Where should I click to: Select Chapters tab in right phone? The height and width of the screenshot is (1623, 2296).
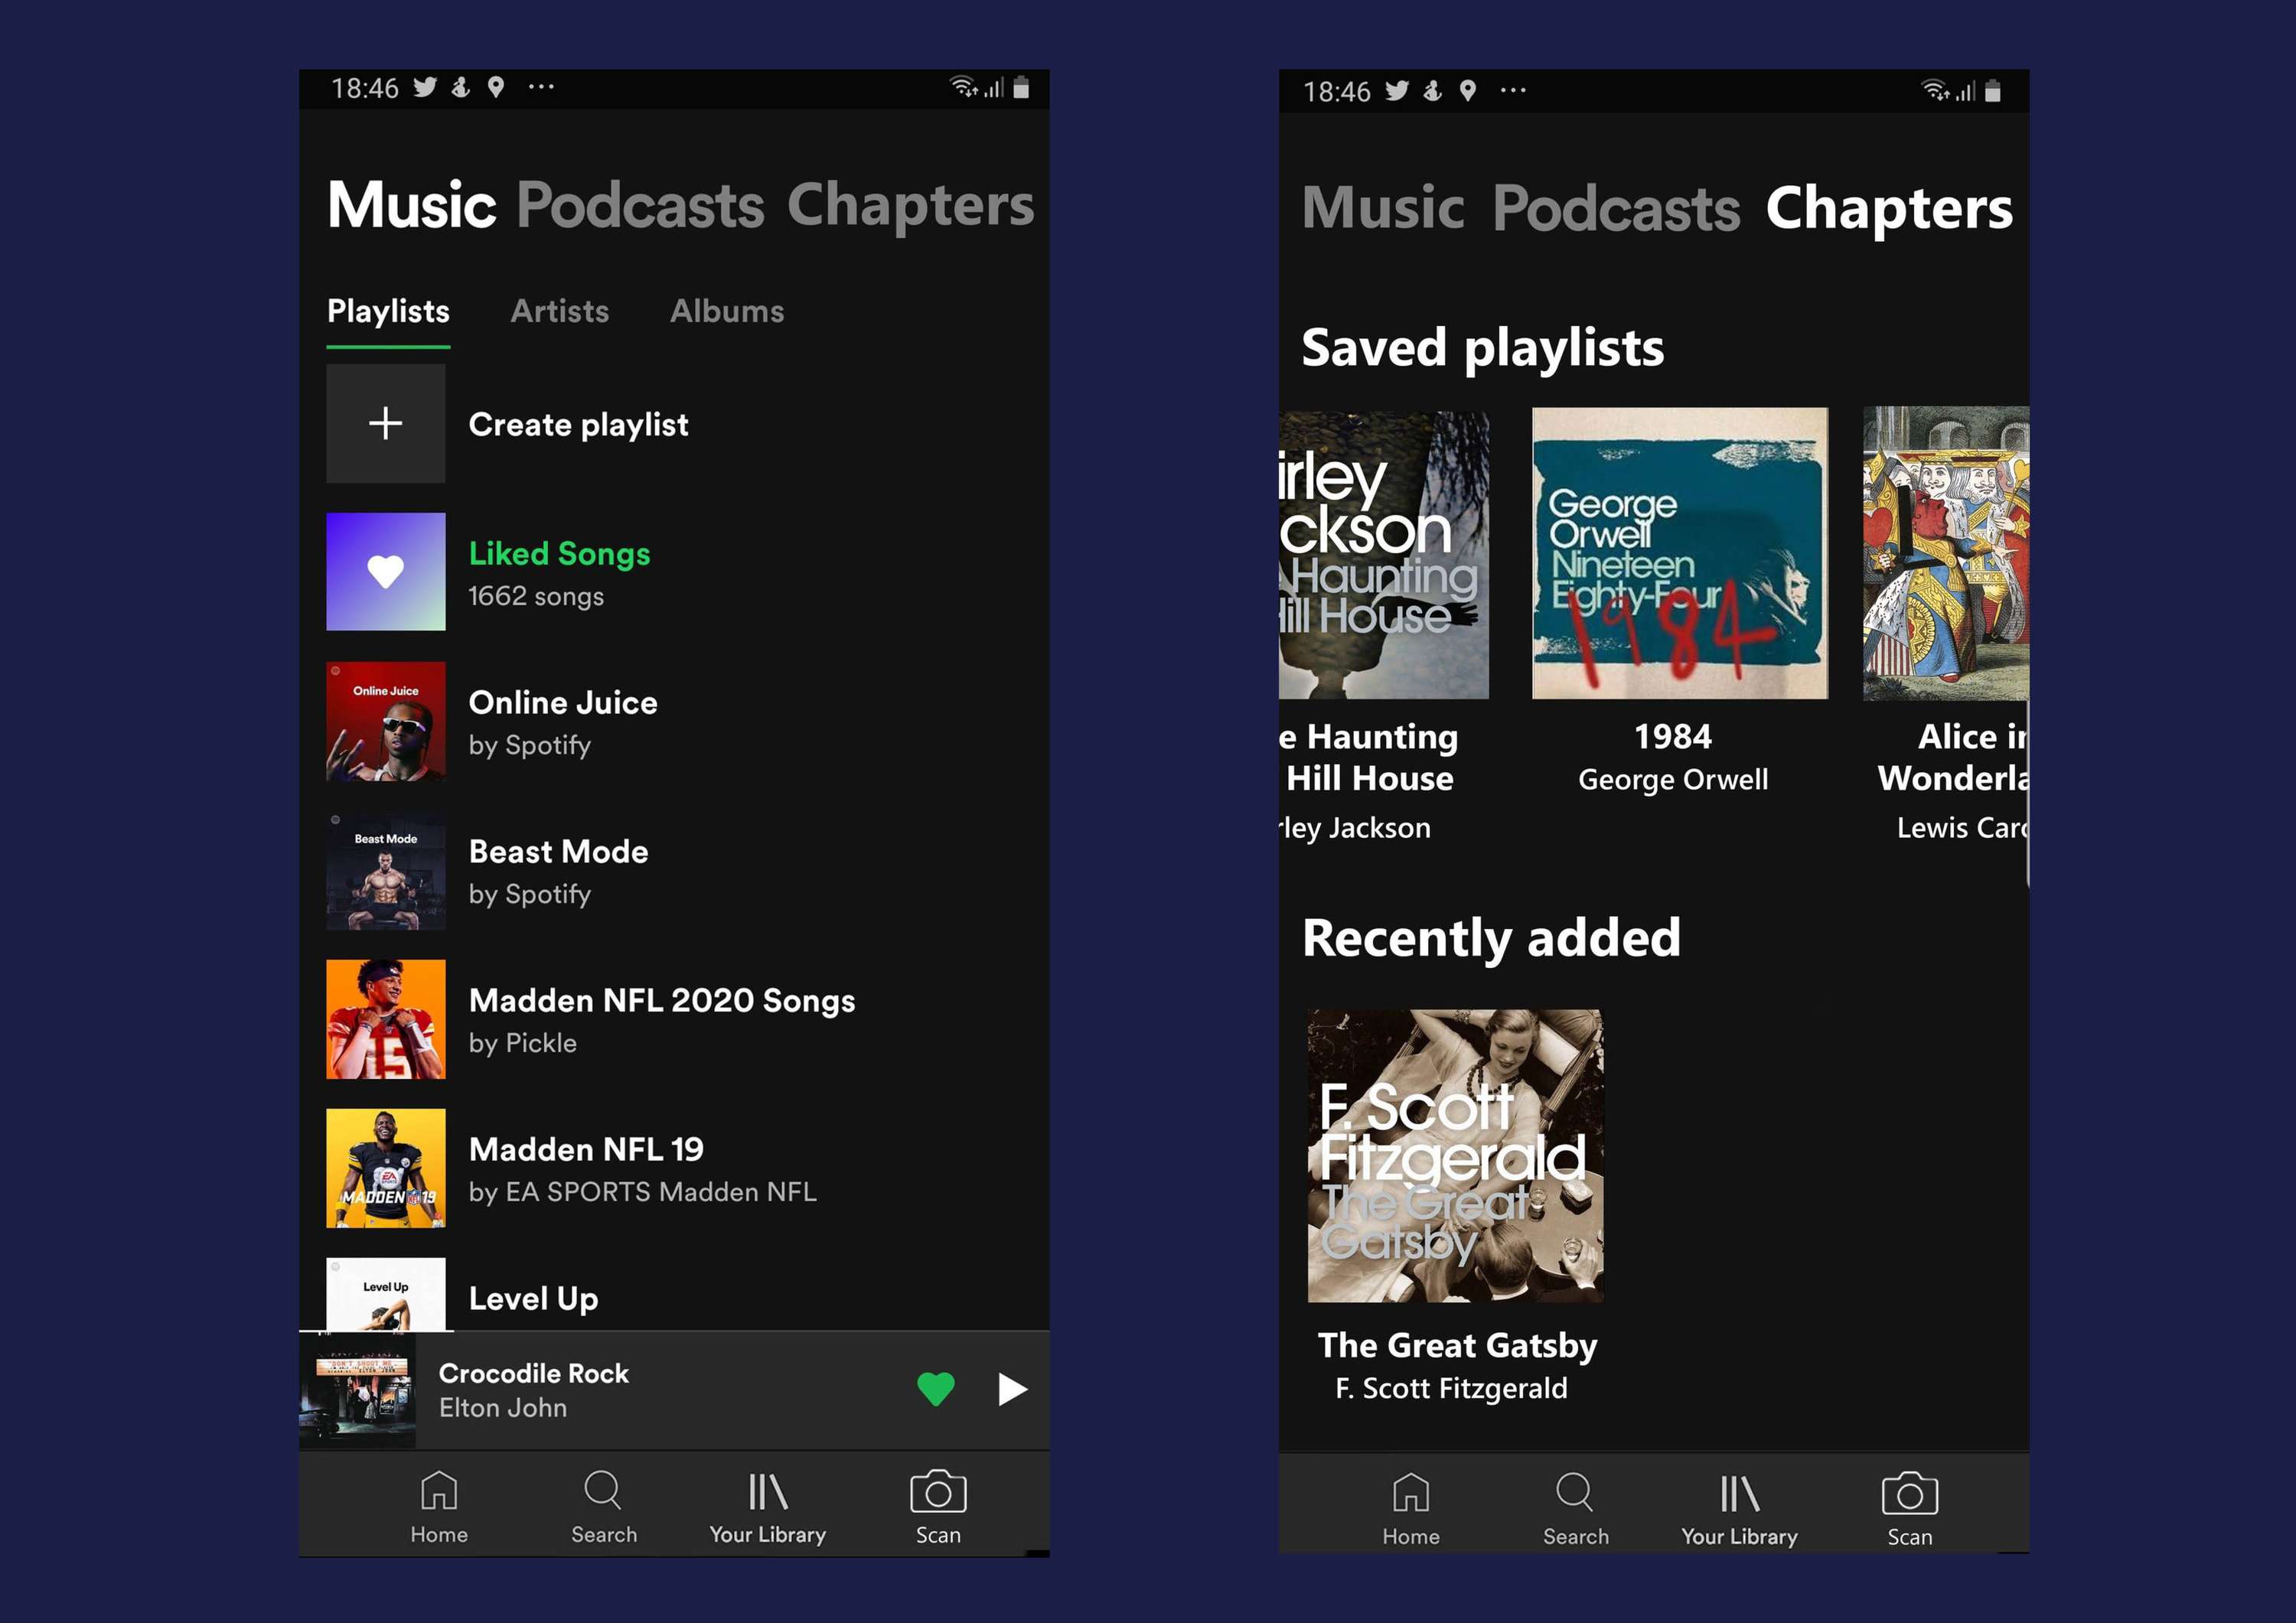coord(1889,208)
